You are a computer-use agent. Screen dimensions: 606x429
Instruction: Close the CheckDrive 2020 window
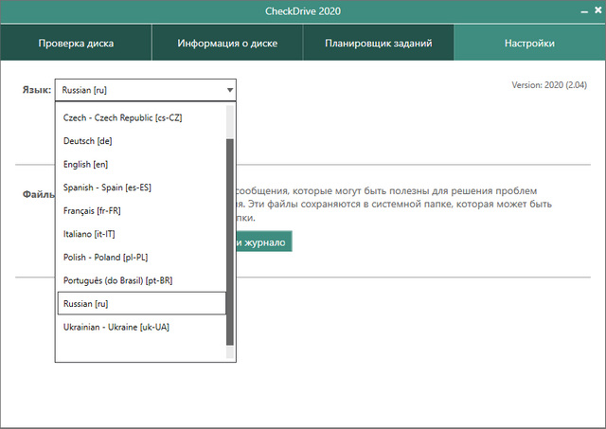589,11
